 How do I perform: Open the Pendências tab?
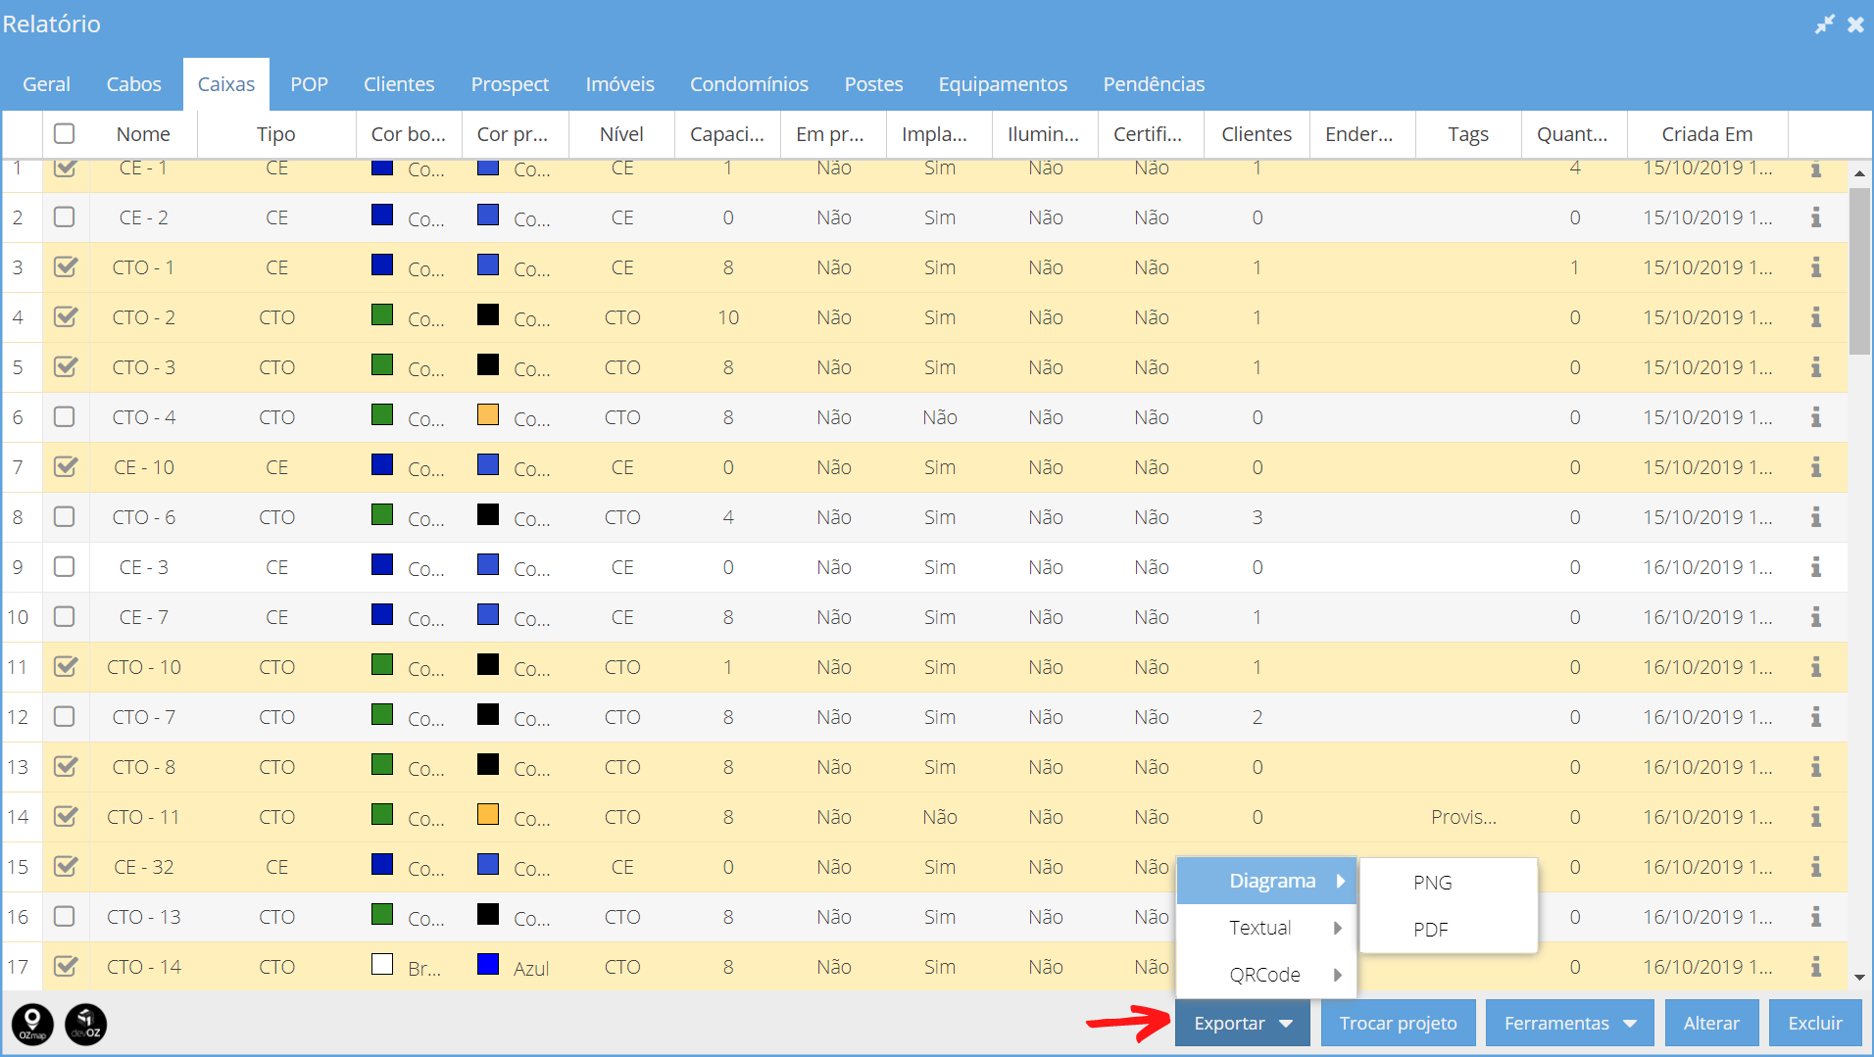click(1154, 84)
